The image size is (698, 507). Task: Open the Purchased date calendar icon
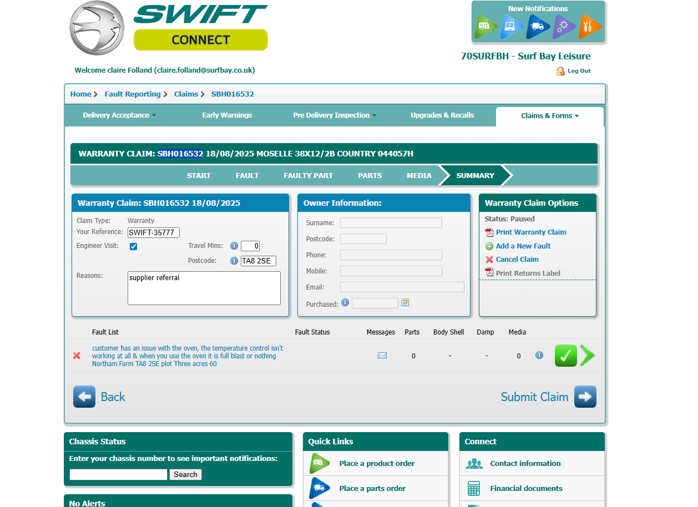pos(405,302)
